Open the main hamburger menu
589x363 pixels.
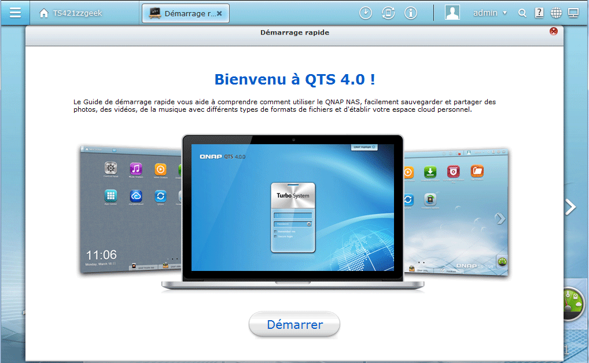click(x=15, y=13)
